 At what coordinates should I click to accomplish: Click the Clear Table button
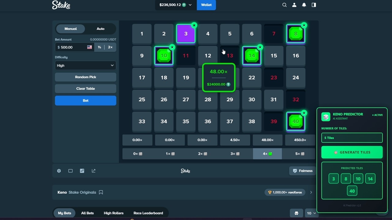85,89
